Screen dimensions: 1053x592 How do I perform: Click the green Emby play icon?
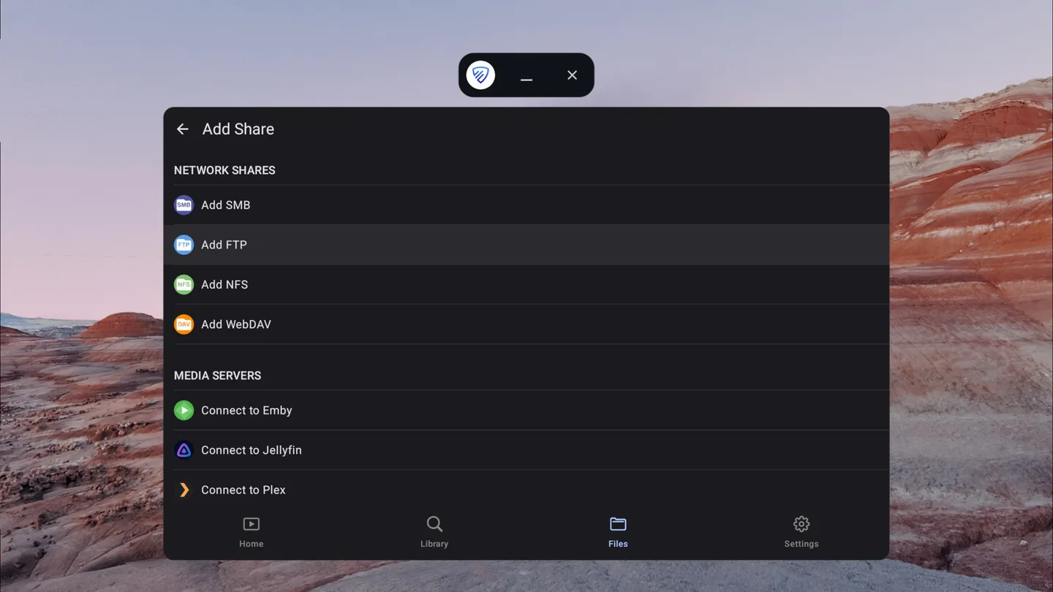point(184,410)
